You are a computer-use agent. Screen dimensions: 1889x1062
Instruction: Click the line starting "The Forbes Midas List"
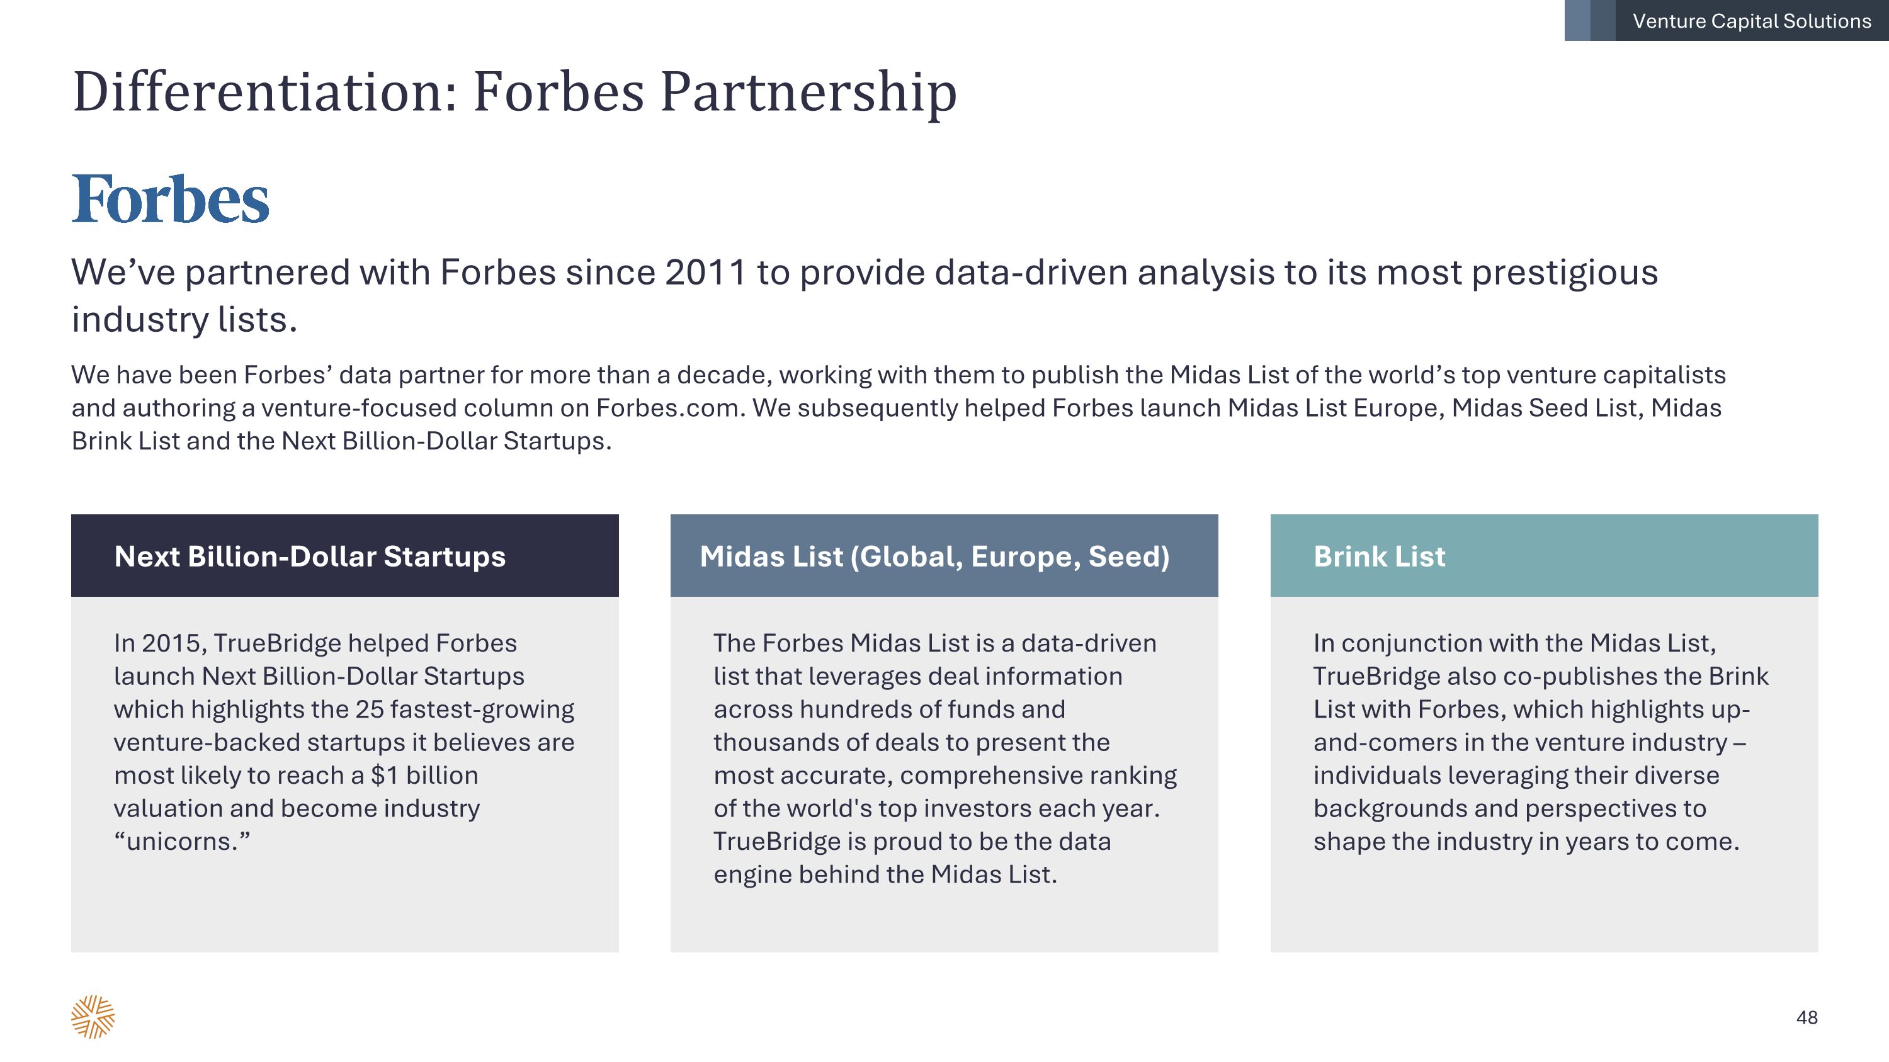point(935,643)
